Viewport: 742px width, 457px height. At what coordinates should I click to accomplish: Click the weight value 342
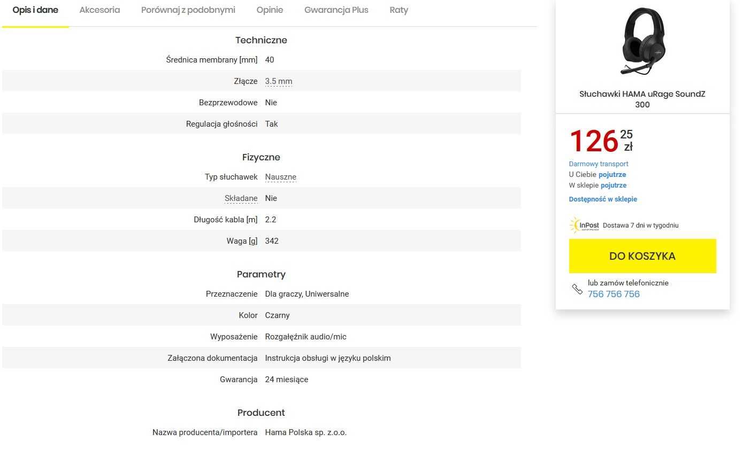pyautogui.click(x=272, y=241)
